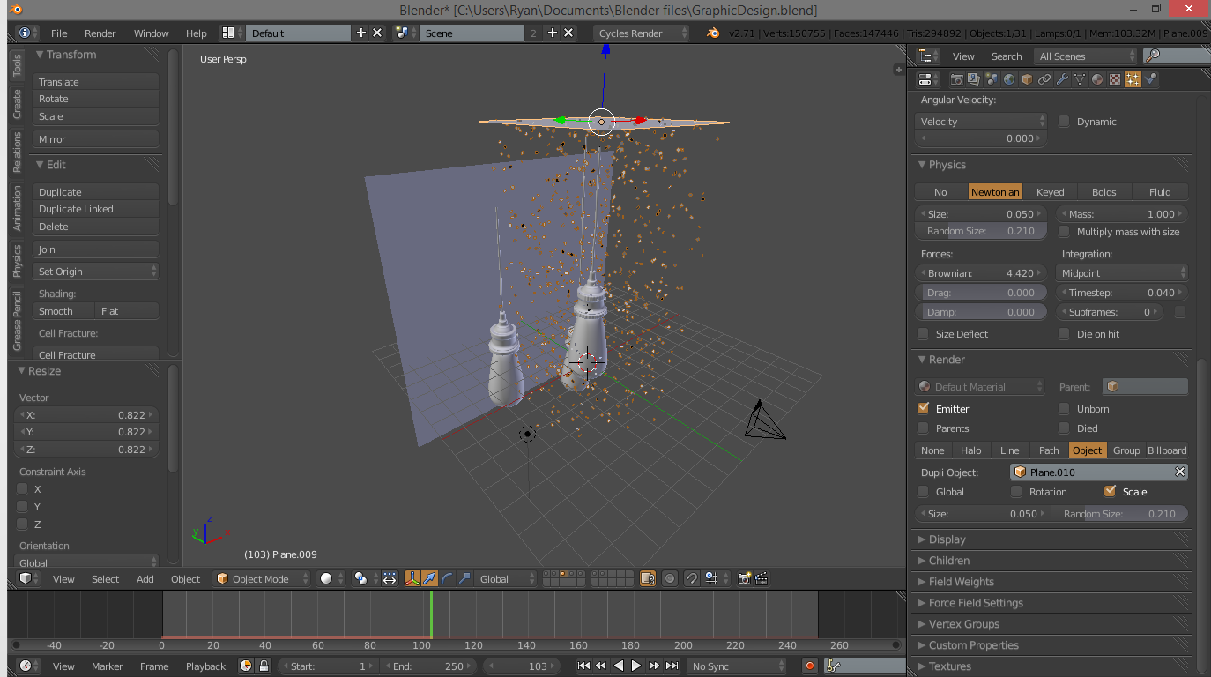Select the rotate manipulator arc icon
The width and height of the screenshot is (1211, 677).
pyautogui.click(x=446, y=578)
